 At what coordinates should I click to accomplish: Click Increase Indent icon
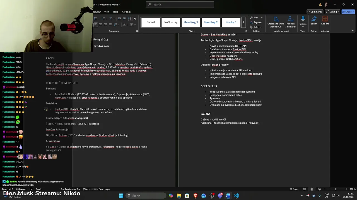click(x=124, y=19)
